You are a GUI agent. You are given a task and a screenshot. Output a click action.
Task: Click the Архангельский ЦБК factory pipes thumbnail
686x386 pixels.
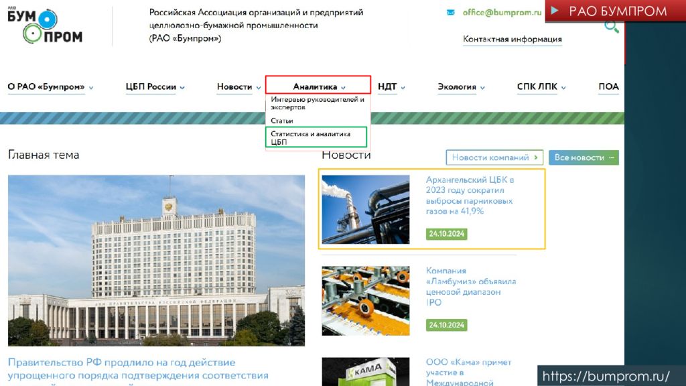point(366,210)
